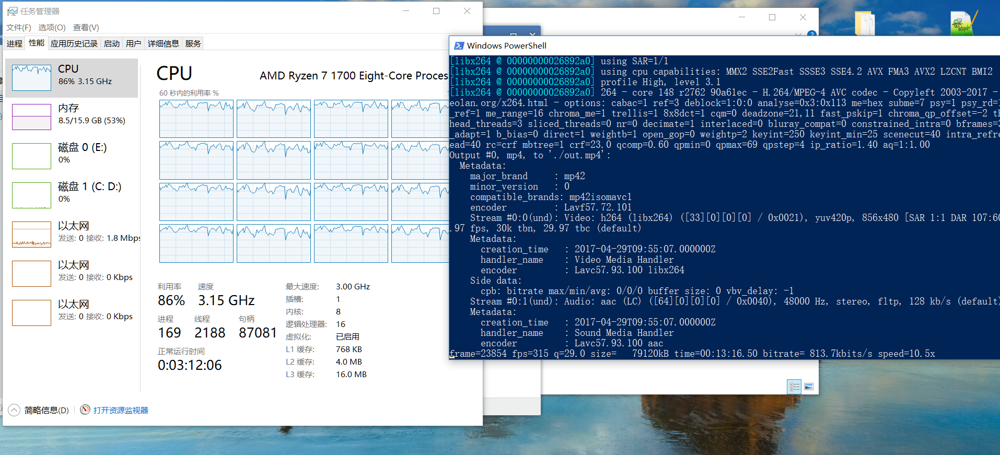Click the Lavf57.72.101 encoder line in PowerShell
1000x455 pixels.
(551, 207)
